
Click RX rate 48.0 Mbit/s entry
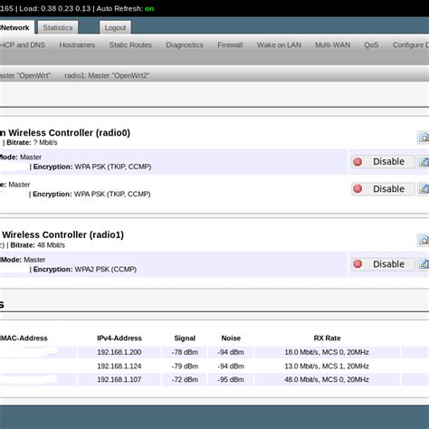click(x=327, y=379)
